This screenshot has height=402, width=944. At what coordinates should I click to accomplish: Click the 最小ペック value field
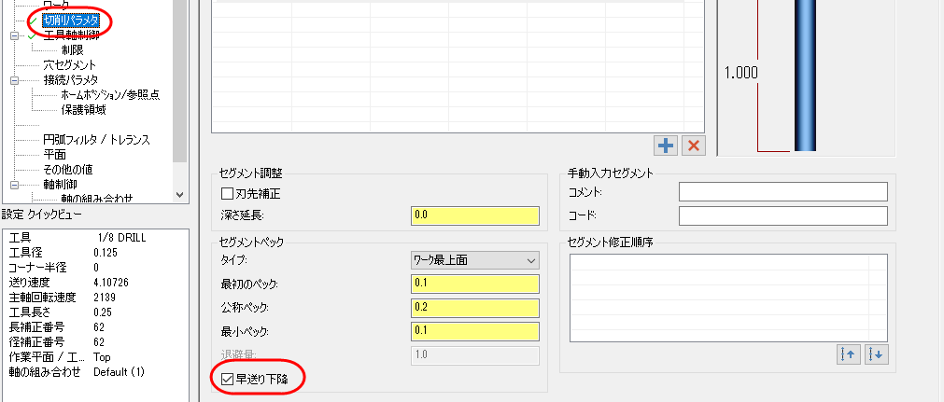(x=475, y=331)
